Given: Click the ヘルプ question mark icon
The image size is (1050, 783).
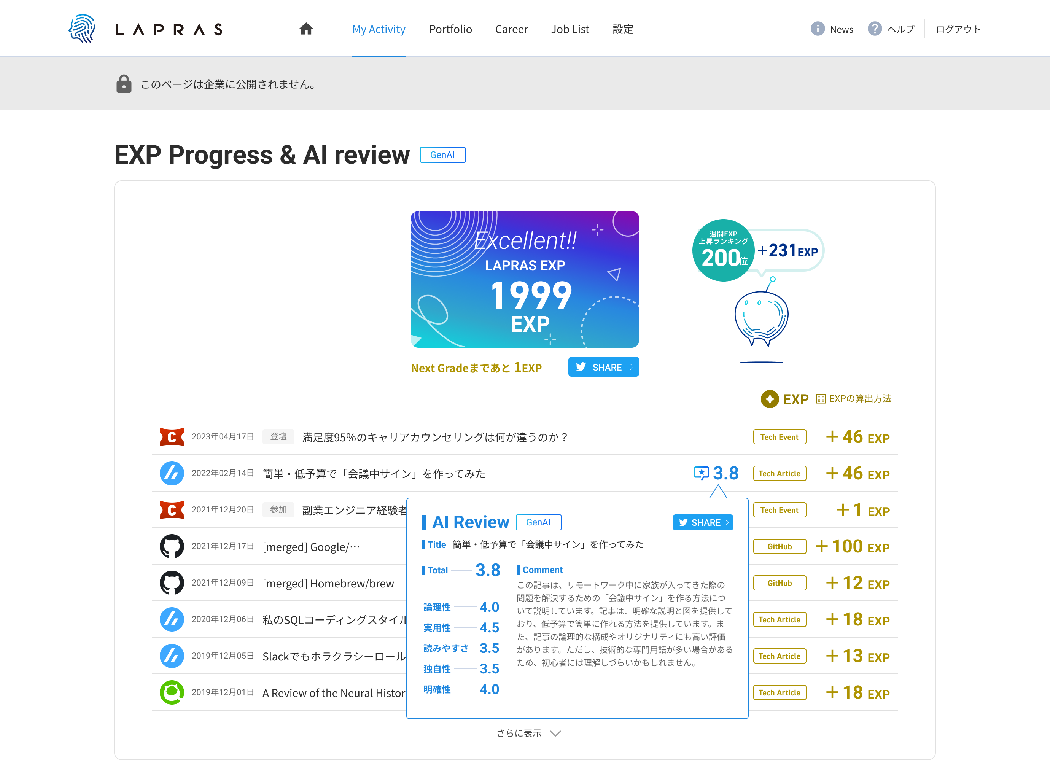Looking at the screenshot, I should point(874,29).
